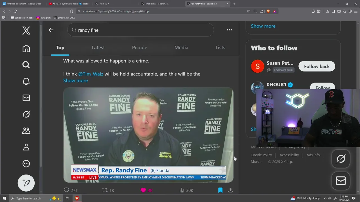This screenshot has height=202, width=360.
Task: Open Windows Start menu
Action: [x=4, y=198]
